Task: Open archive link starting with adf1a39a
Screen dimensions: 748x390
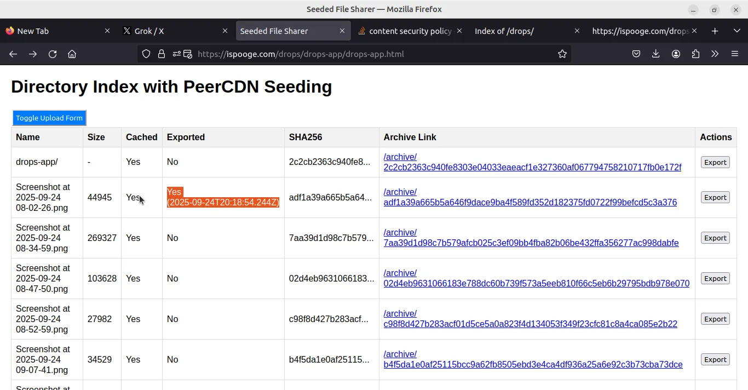Action: click(530, 202)
